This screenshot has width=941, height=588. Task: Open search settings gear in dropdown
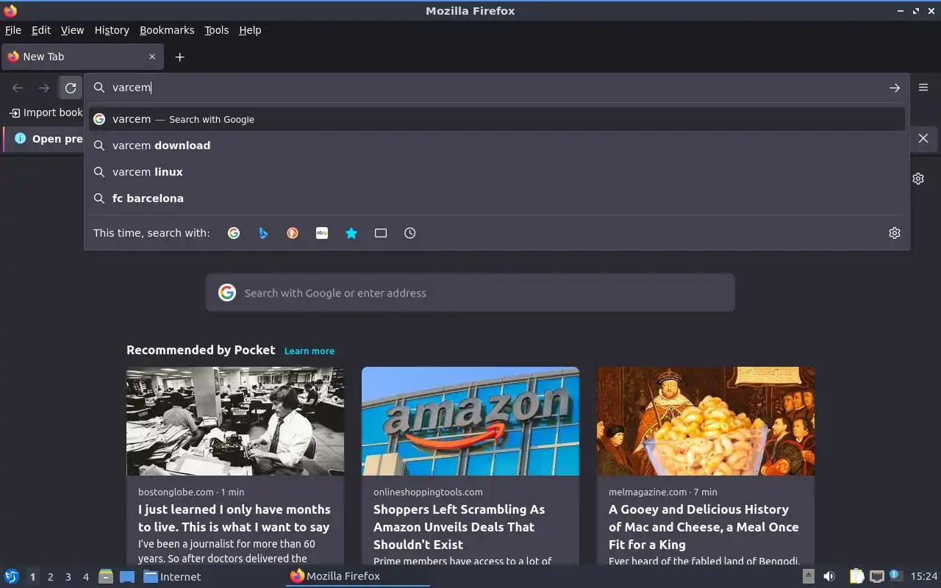pyautogui.click(x=895, y=233)
